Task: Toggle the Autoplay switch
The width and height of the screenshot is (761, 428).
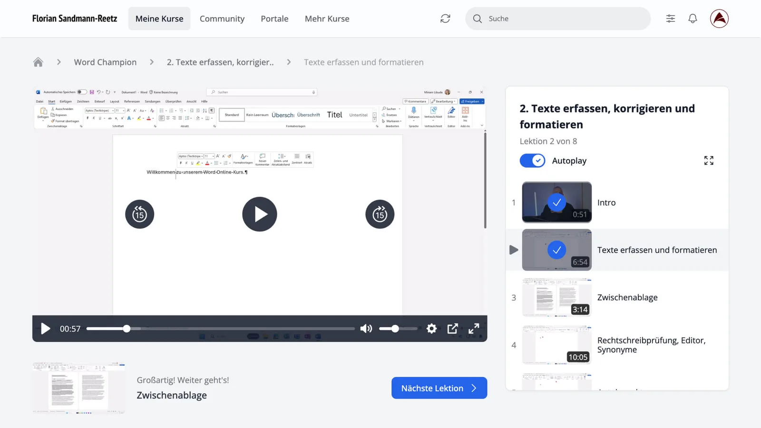Action: click(532, 161)
